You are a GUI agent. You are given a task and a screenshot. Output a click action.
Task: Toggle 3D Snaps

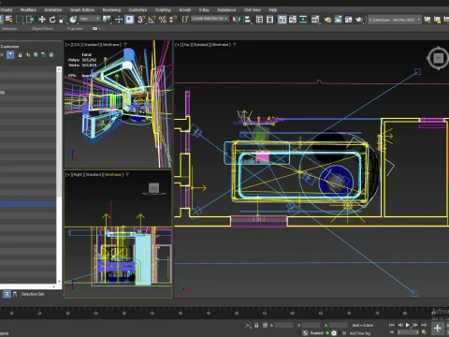click(x=141, y=20)
